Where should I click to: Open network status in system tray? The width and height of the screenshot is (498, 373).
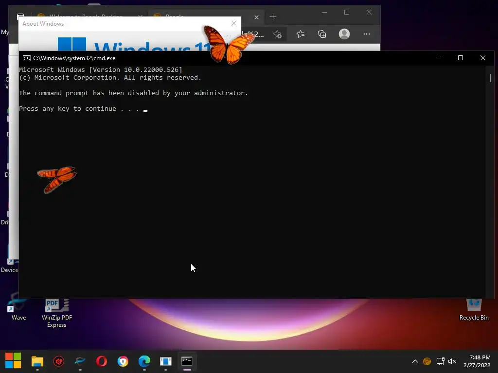click(x=440, y=361)
